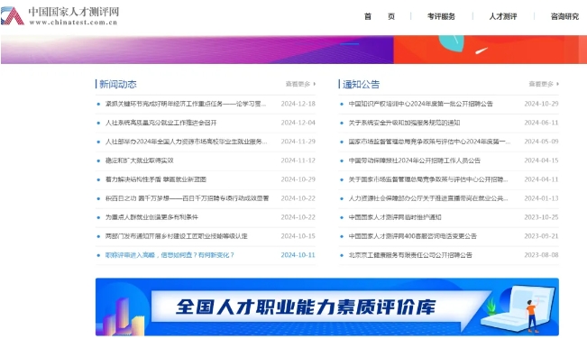
Task: Click the date 2024-12-18 in news list
Action: click(298, 104)
